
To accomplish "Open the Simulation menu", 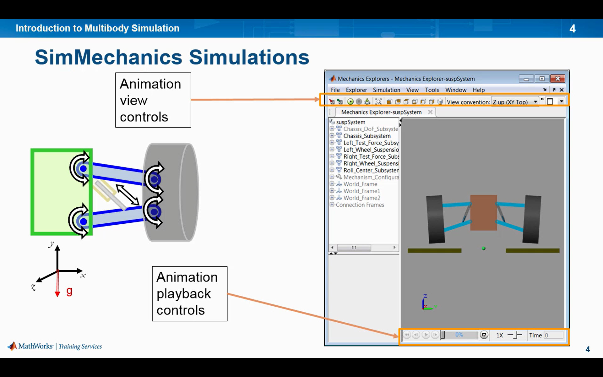I will (386, 90).
